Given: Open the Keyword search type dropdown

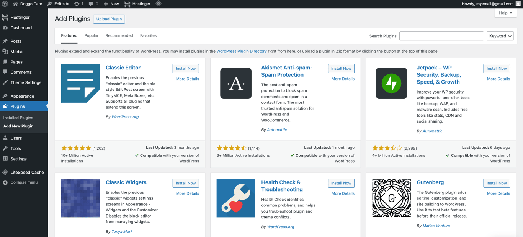Looking at the screenshot, I should (x=500, y=36).
